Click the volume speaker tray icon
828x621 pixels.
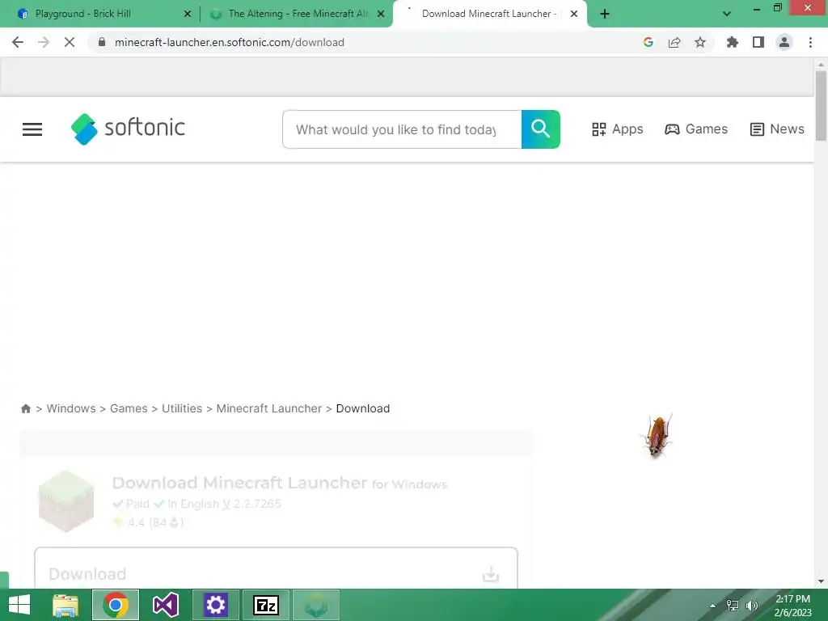click(752, 606)
